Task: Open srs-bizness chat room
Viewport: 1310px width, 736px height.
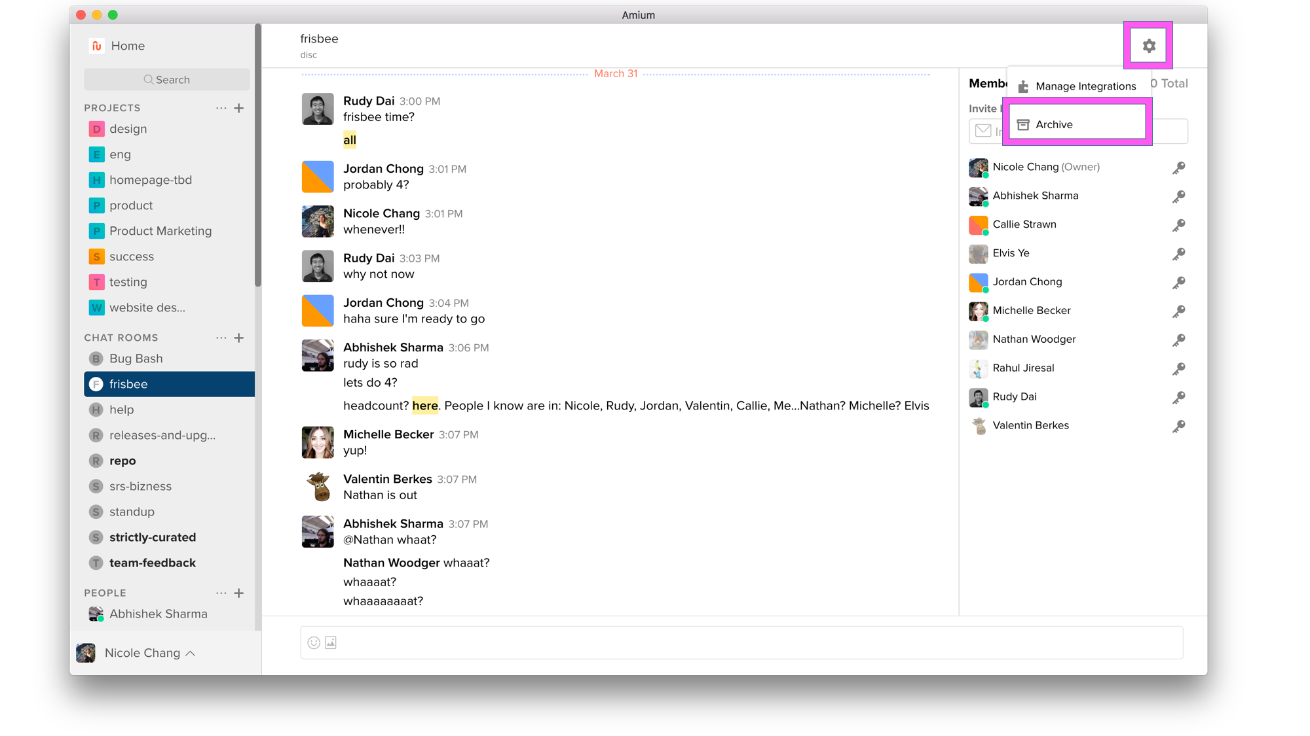Action: pos(169,486)
